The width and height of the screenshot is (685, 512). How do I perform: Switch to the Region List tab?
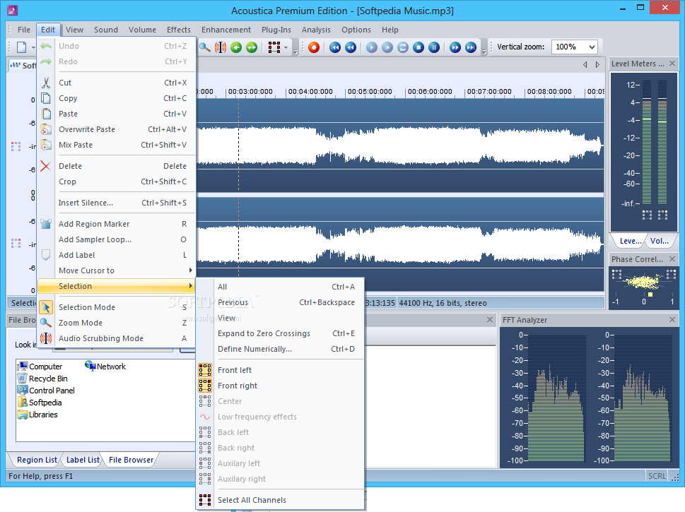point(37,460)
